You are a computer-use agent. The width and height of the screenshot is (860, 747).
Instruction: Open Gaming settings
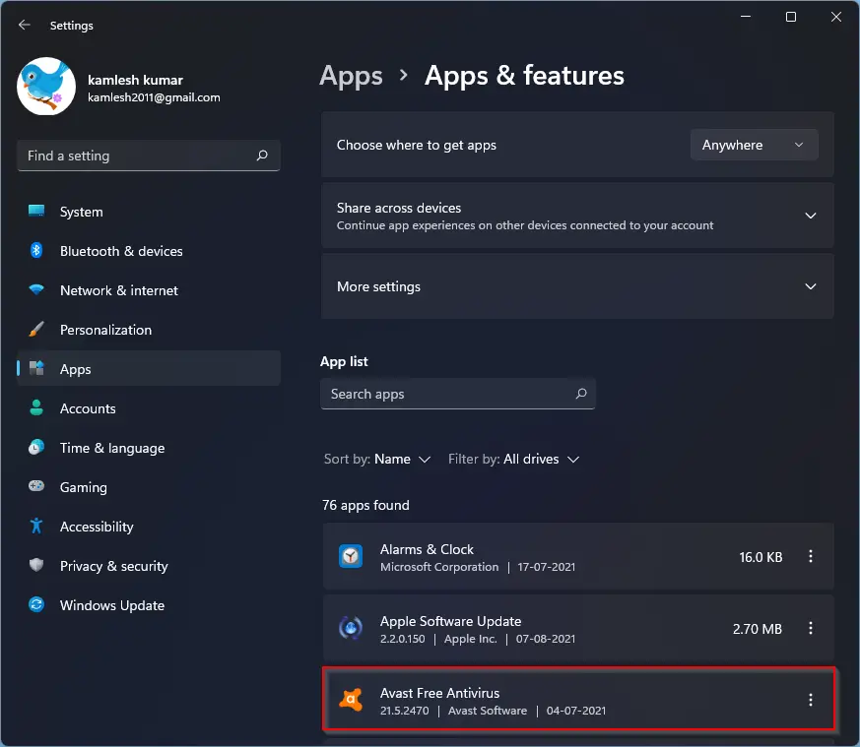(x=149, y=487)
